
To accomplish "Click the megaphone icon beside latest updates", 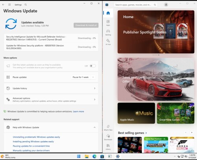I will point(8,66).
